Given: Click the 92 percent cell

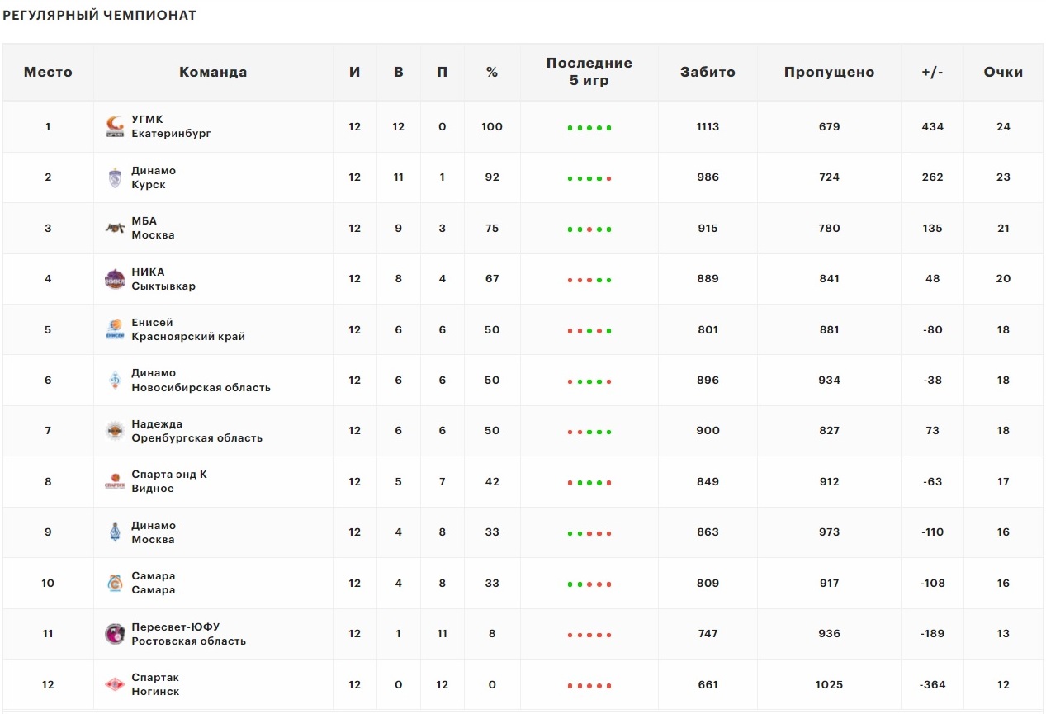Looking at the screenshot, I should (x=492, y=177).
